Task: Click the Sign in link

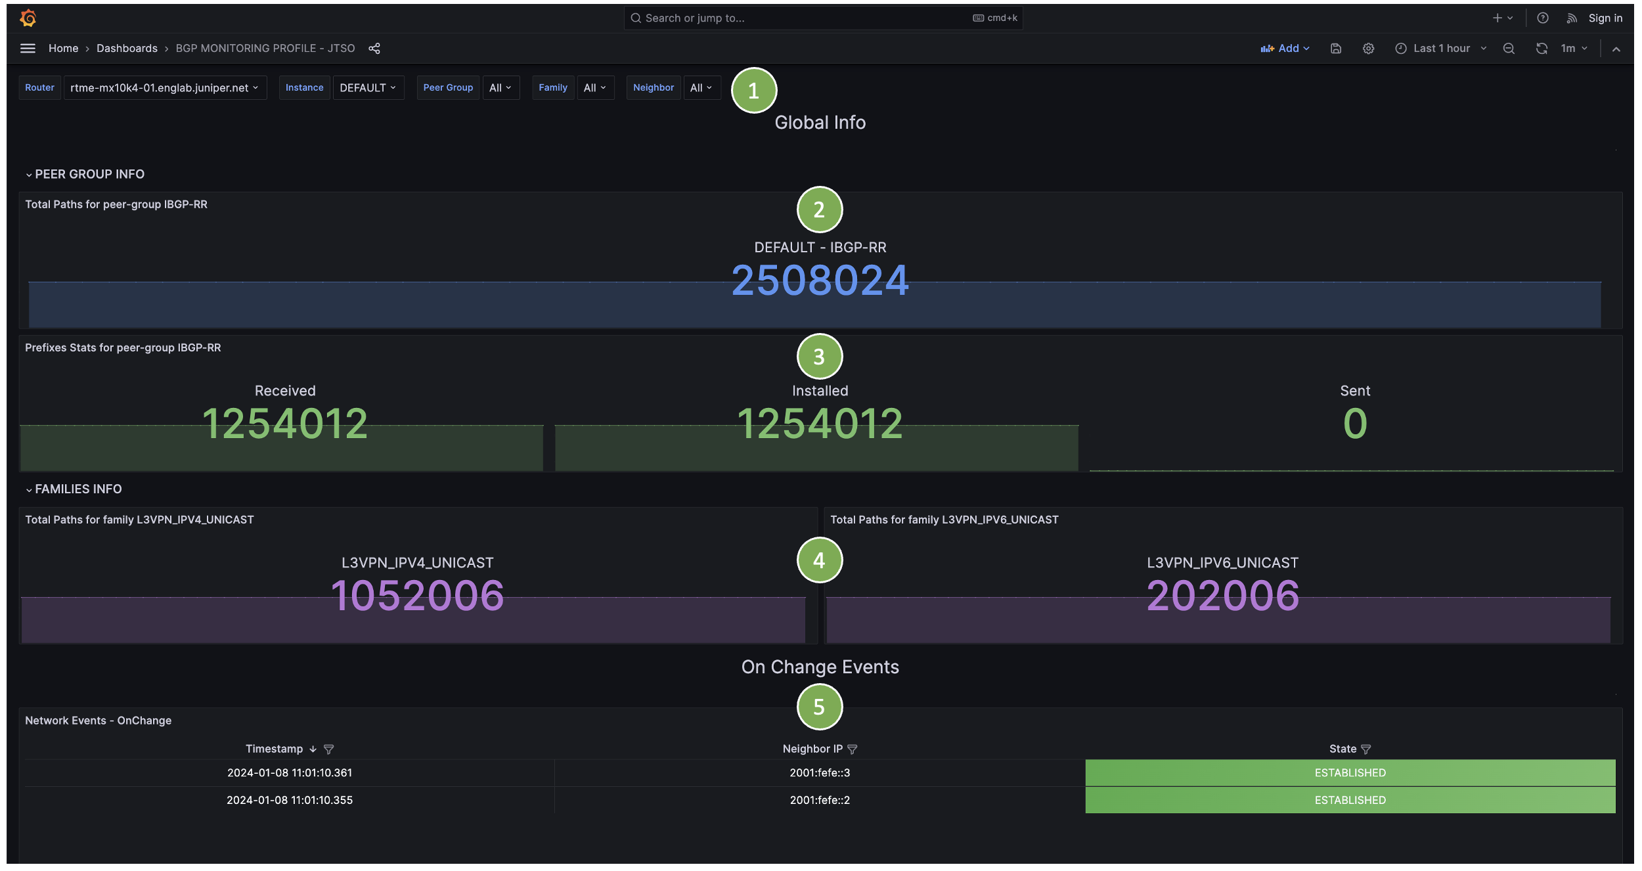Action: tap(1605, 18)
